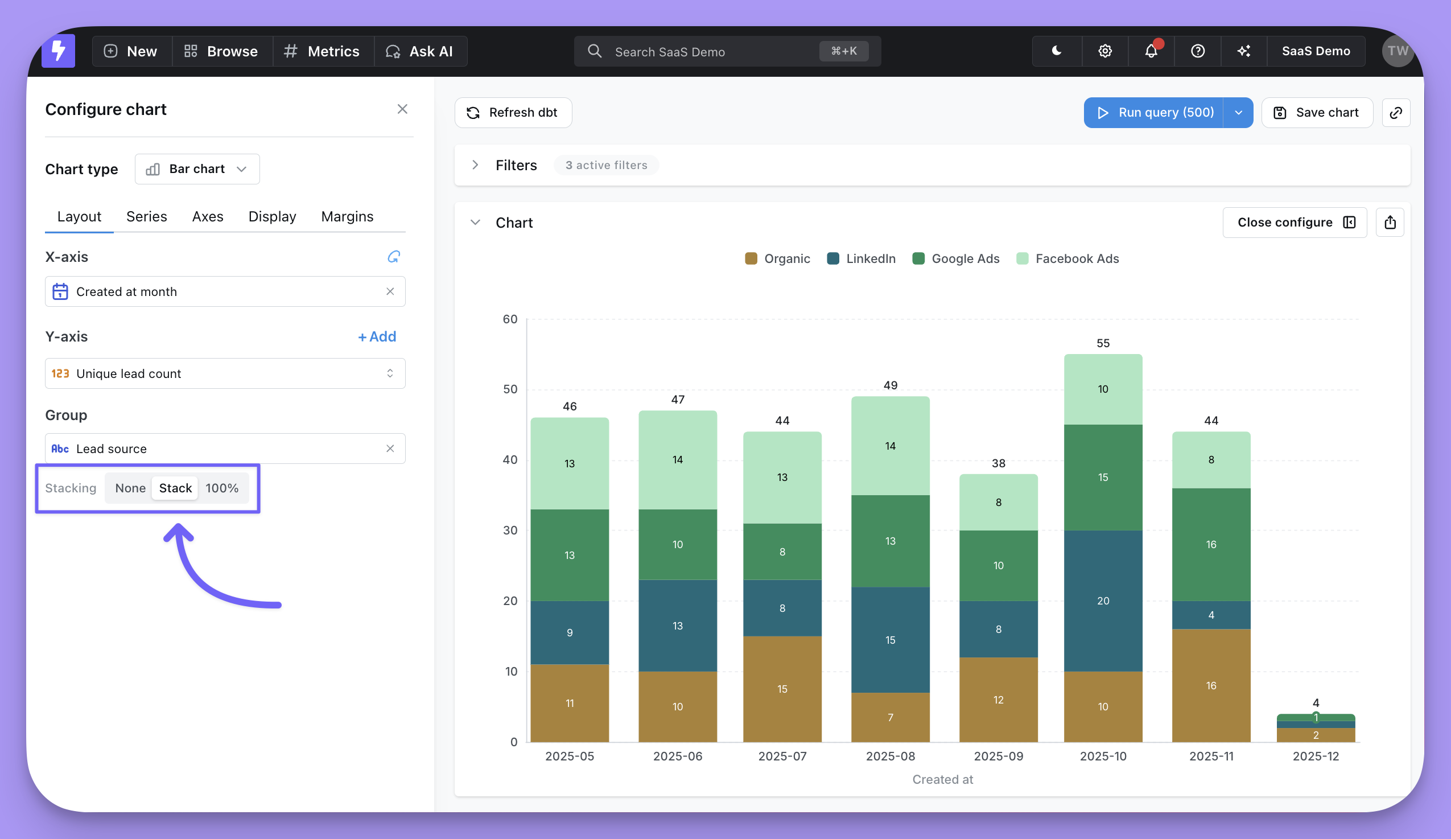1451x839 pixels.
Task: Click the 2025-08 Organic segment labeled 7
Action: (x=890, y=717)
